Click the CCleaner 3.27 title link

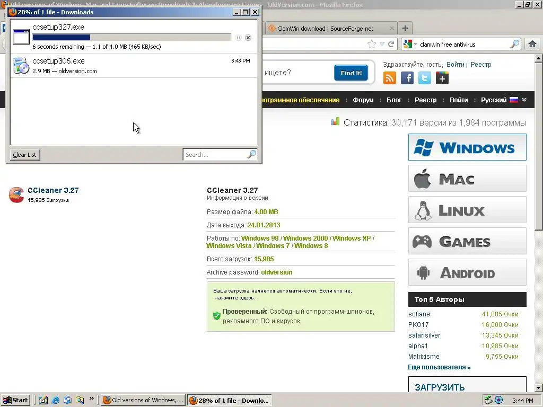[x=53, y=190]
